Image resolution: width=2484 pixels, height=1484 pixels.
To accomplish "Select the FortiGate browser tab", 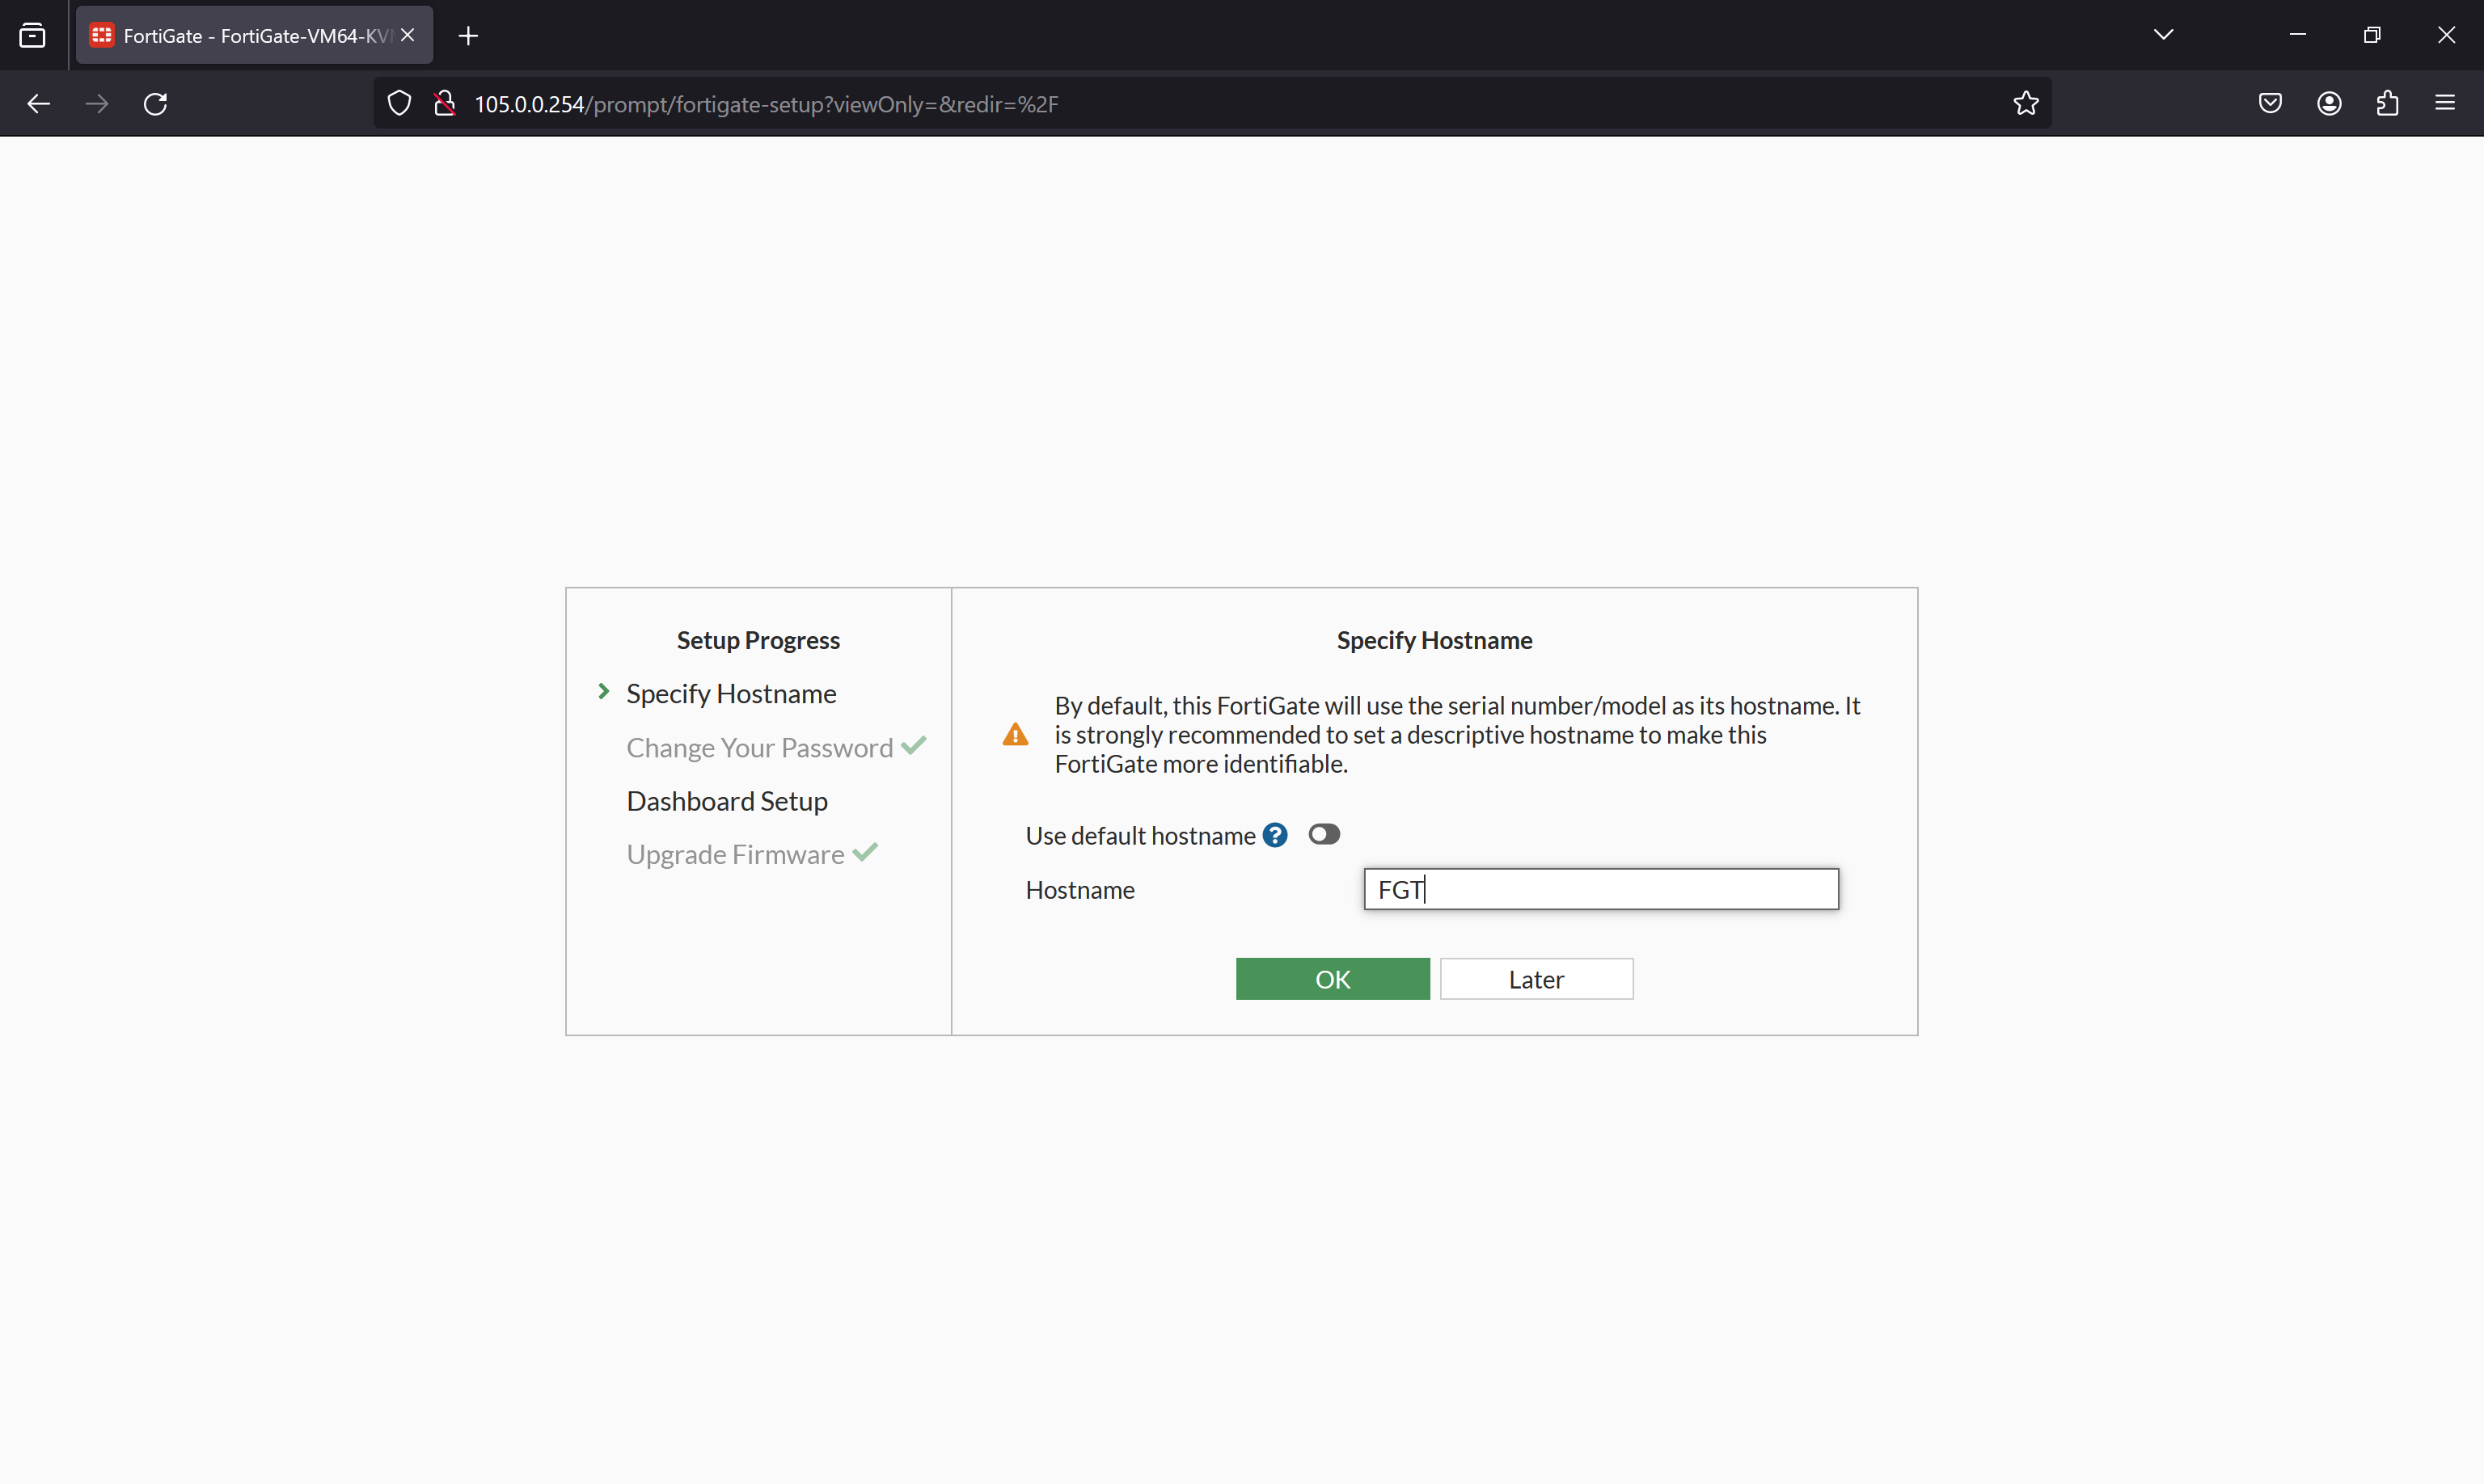I will click(240, 34).
